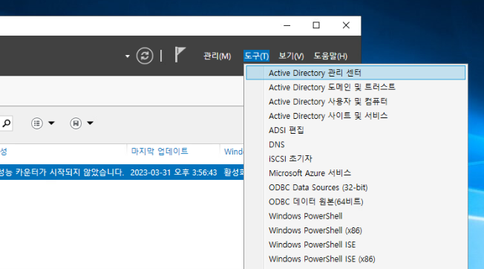
Task: Click the save query icon
Action: tap(76, 123)
